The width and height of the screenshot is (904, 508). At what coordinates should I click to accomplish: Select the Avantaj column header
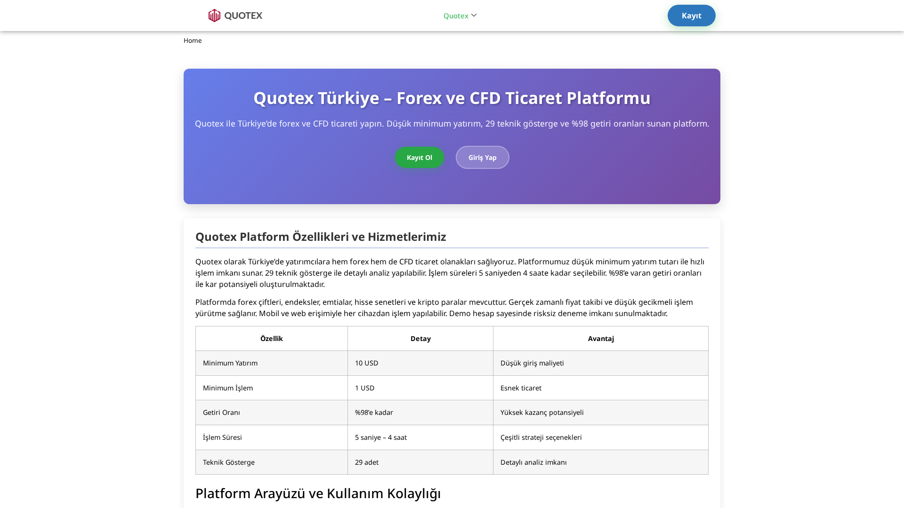(x=600, y=338)
